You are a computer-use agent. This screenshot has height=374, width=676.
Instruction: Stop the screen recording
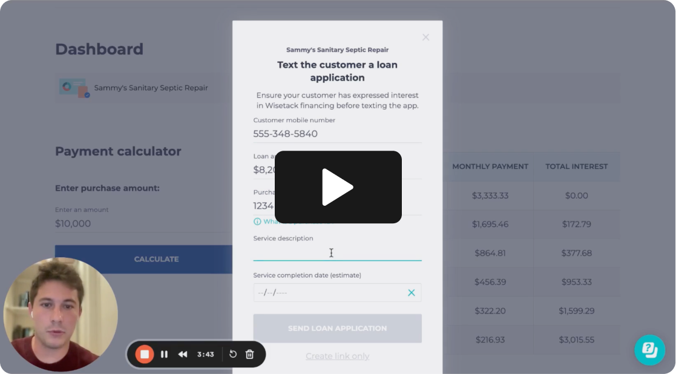(x=145, y=354)
